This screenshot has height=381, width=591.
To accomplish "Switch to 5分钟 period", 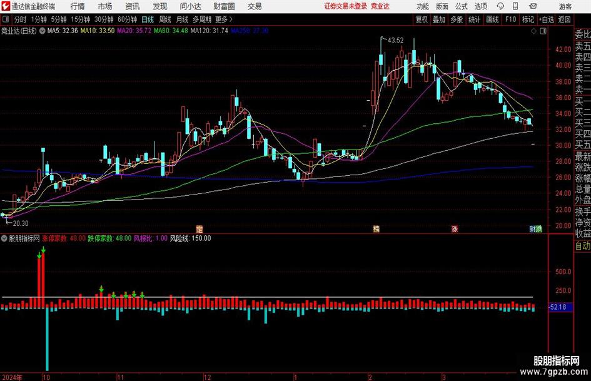I will tap(59, 19).
